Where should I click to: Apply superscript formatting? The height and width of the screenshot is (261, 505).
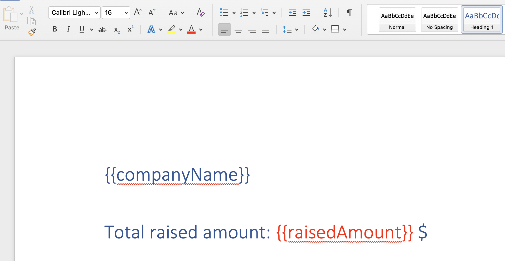(130, 29)
